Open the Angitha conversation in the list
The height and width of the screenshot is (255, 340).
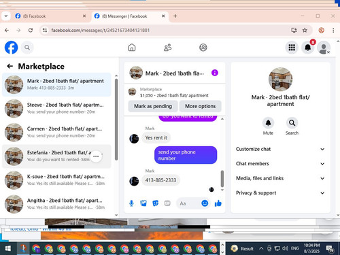click(56, 204)
